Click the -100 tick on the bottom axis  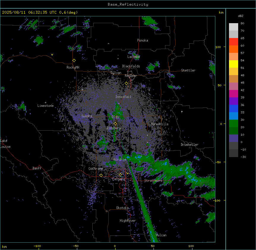37,246
